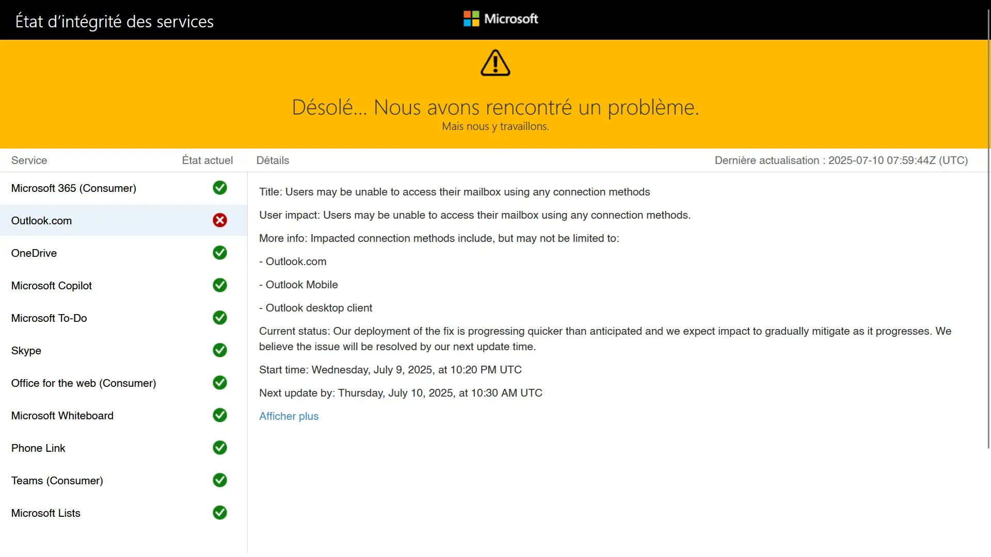The image size is (991, 557).
Task: Click the 'Start time: Wednesday, July 9' line
Action: [390, 370]
